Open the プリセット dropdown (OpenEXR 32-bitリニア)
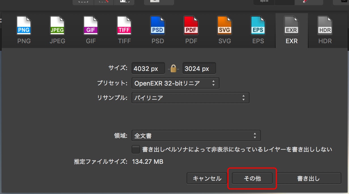 click(175, 83)
